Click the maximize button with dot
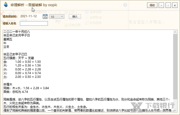This screenshot has height=115, width=180. coord(168,5)
